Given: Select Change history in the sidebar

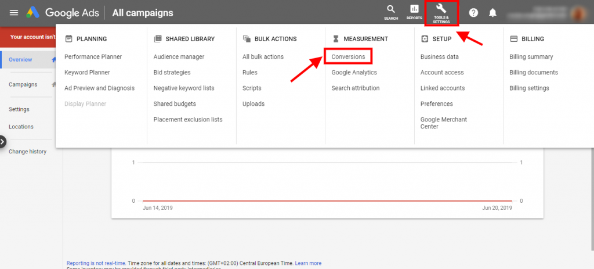Looking at the screenshot, I should pos(27,152).
